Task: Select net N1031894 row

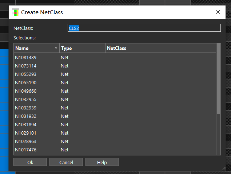Action: coord(115,125)
